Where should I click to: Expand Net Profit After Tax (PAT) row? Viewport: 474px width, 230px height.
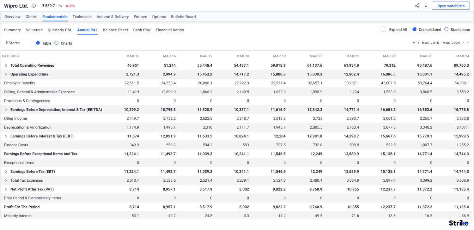click(6, 189)
